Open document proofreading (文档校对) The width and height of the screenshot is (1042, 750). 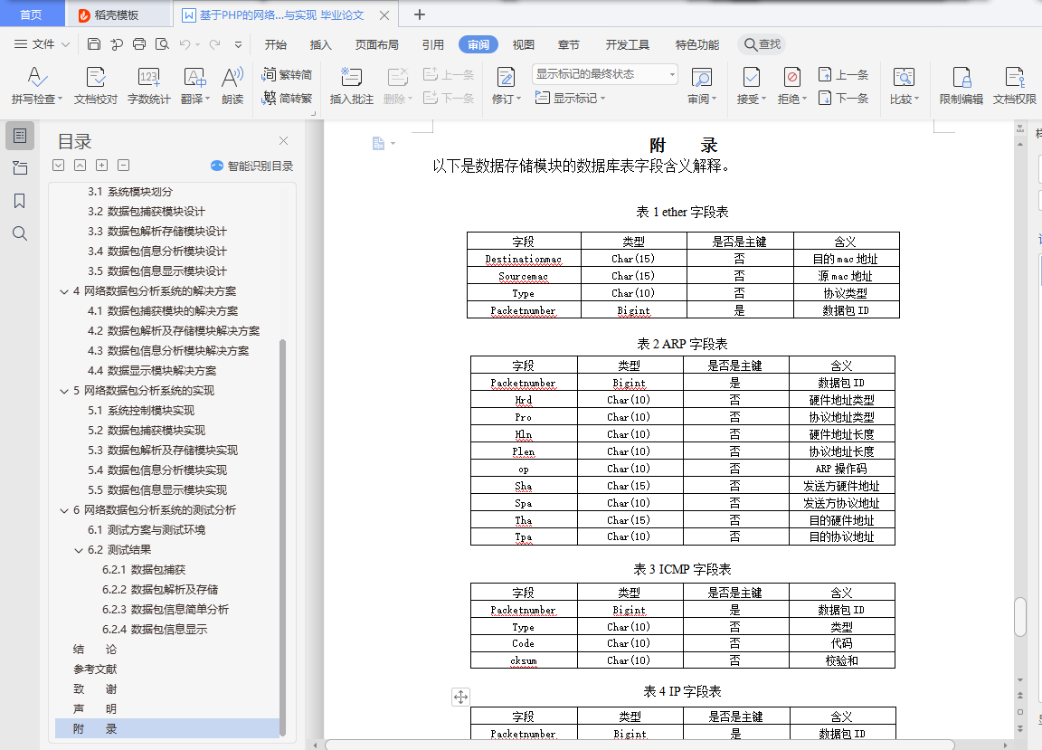pyautogui.click(x=96, y=85)
